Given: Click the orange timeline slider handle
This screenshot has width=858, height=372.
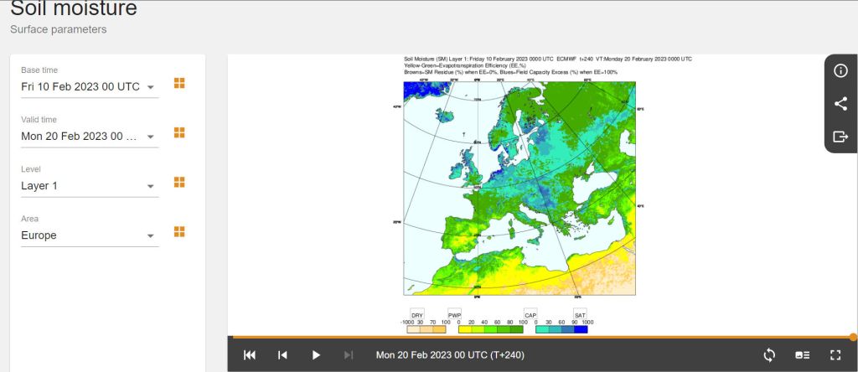Looking at the screenshot, I should (x=852, y=338).
